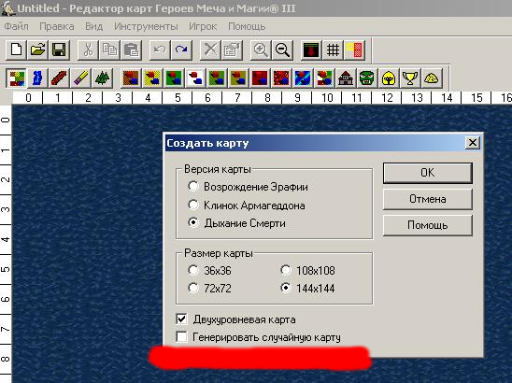Select the Terrain brush tool
This screenshot has height=383, width=512.
(x=16, y=78)
